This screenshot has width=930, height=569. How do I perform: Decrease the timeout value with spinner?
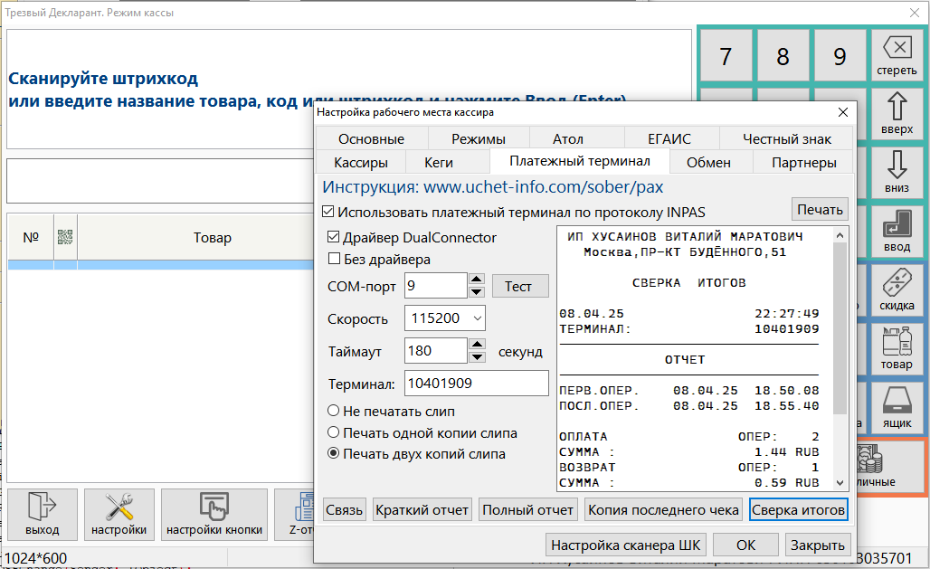coord(477,357)
